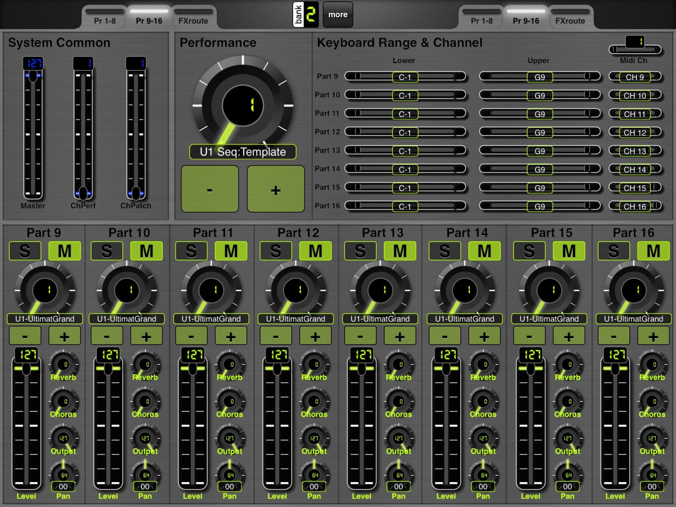Click Part 16 patch plus button
This screenshot has height=507, width=676.
[x=654, y=336]
